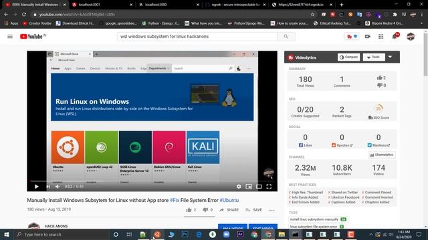Screen dimensions: 428x240
Task: Open a new browser tab
Action: (x=341, y=5)
